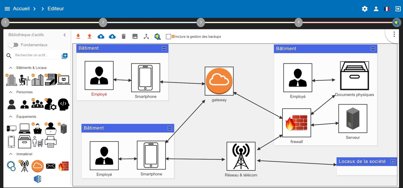Click the blue-yellow shield icon in toolbar

click(158, 36)
